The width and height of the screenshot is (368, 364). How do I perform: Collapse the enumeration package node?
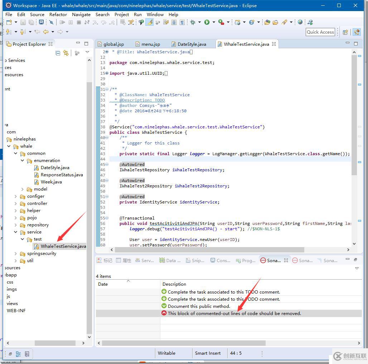coord(23,160)
